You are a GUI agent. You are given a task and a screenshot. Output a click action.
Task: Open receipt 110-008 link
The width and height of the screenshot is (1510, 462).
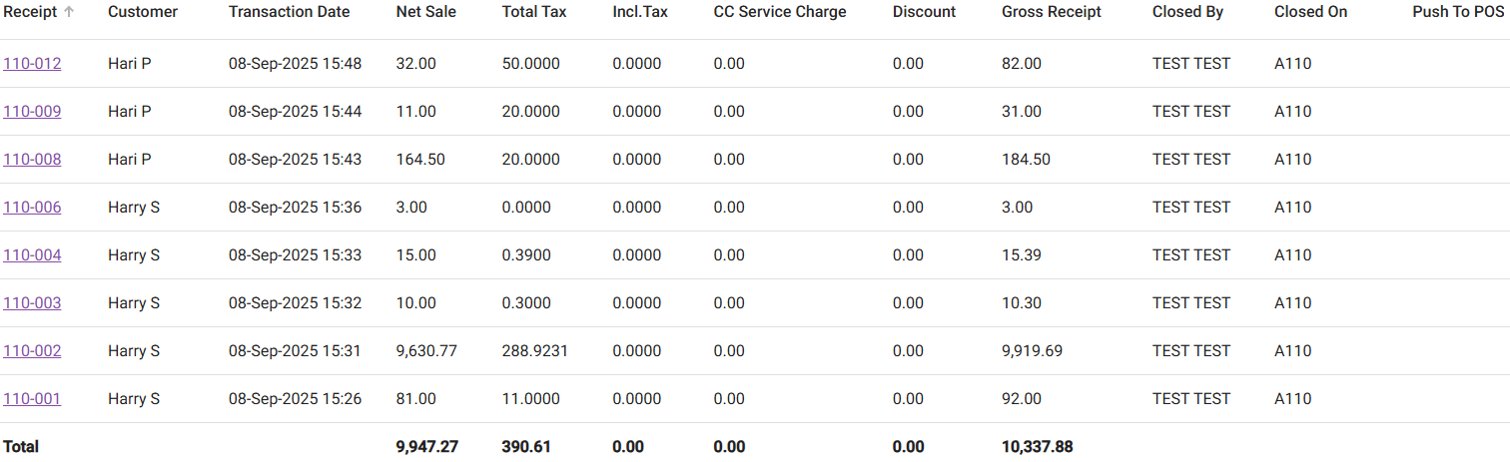(x=32, y=160)
